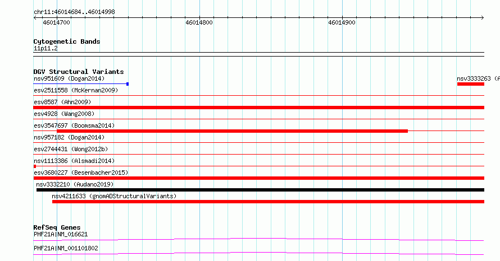Open PHF21A|NM_016621 transcript label
The image size is (500, 261).
61,234
